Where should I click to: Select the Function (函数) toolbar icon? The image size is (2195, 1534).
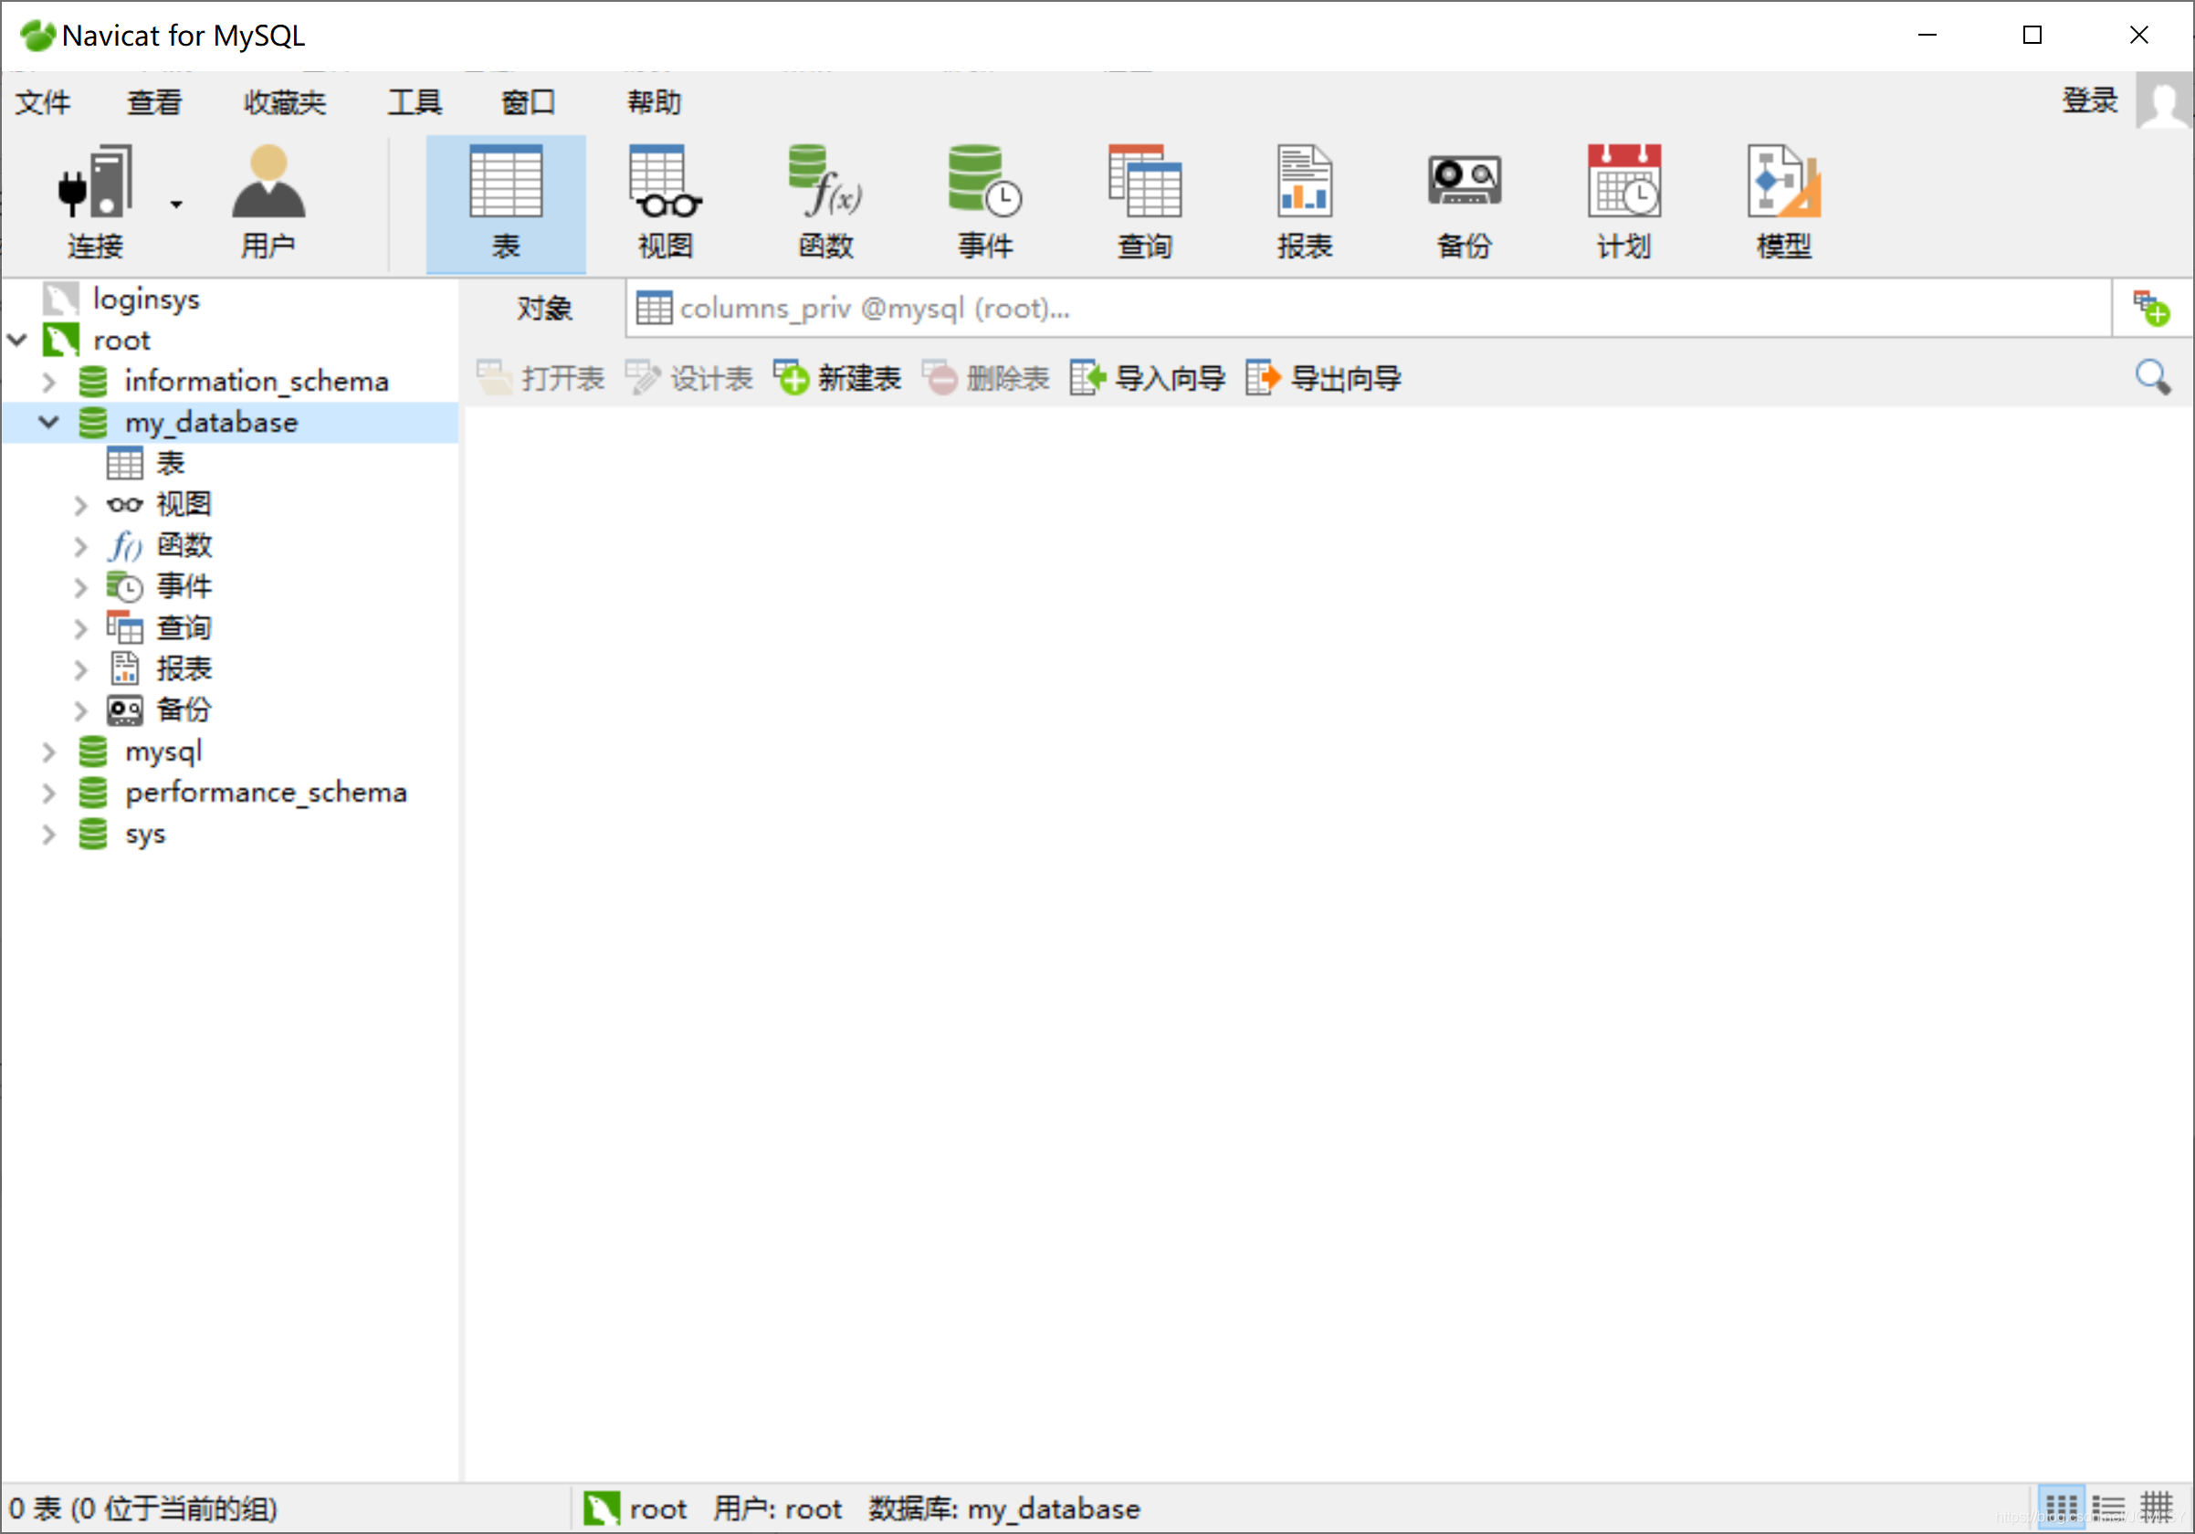825,203
